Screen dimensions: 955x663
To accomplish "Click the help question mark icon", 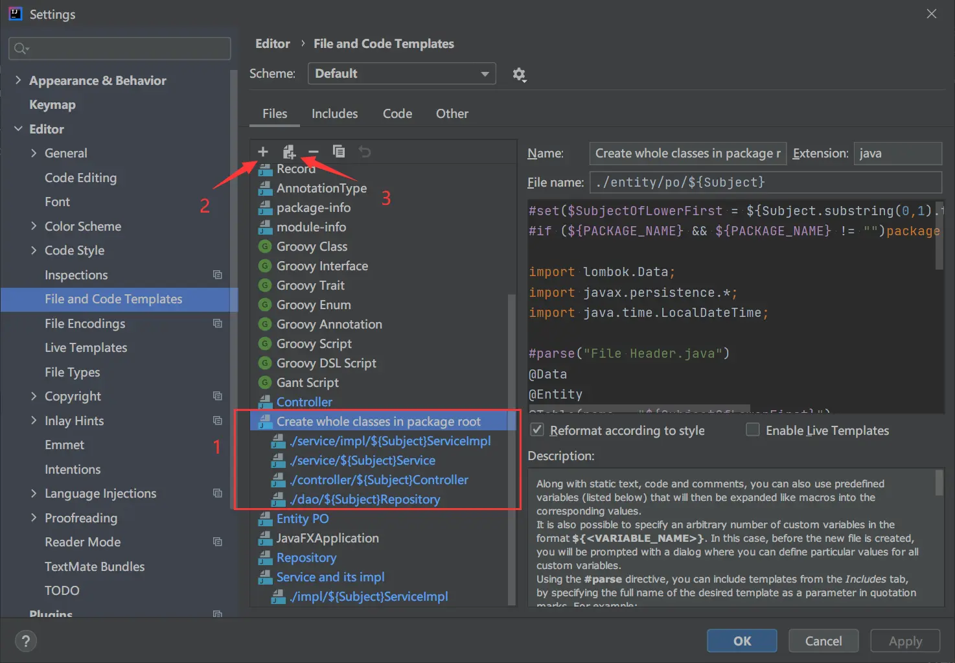I will tap(25, 641).
